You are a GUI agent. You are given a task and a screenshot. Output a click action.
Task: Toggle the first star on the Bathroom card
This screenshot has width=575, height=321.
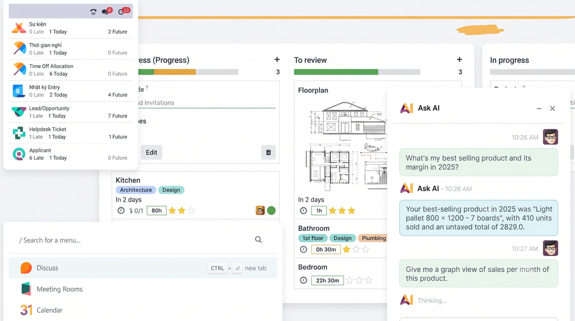tap(346, 249)
